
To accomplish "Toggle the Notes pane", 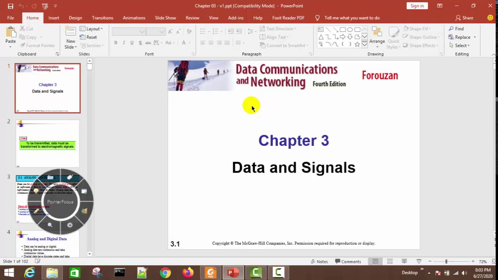I will (x=319, y=261).
